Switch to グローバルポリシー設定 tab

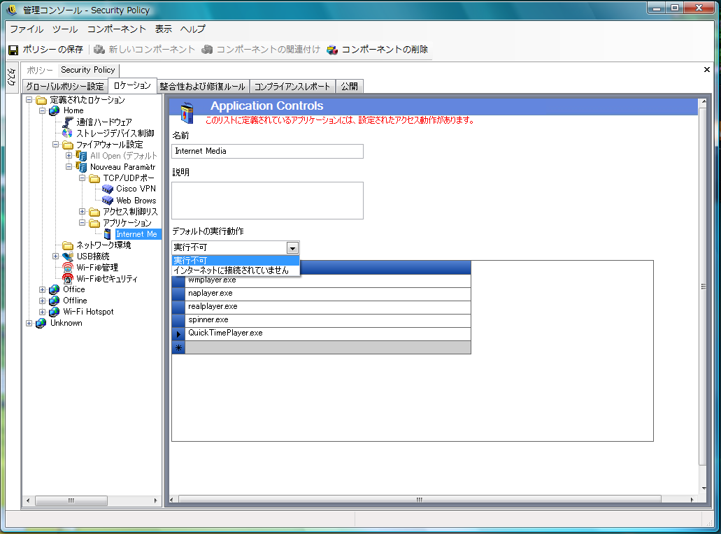65,87
